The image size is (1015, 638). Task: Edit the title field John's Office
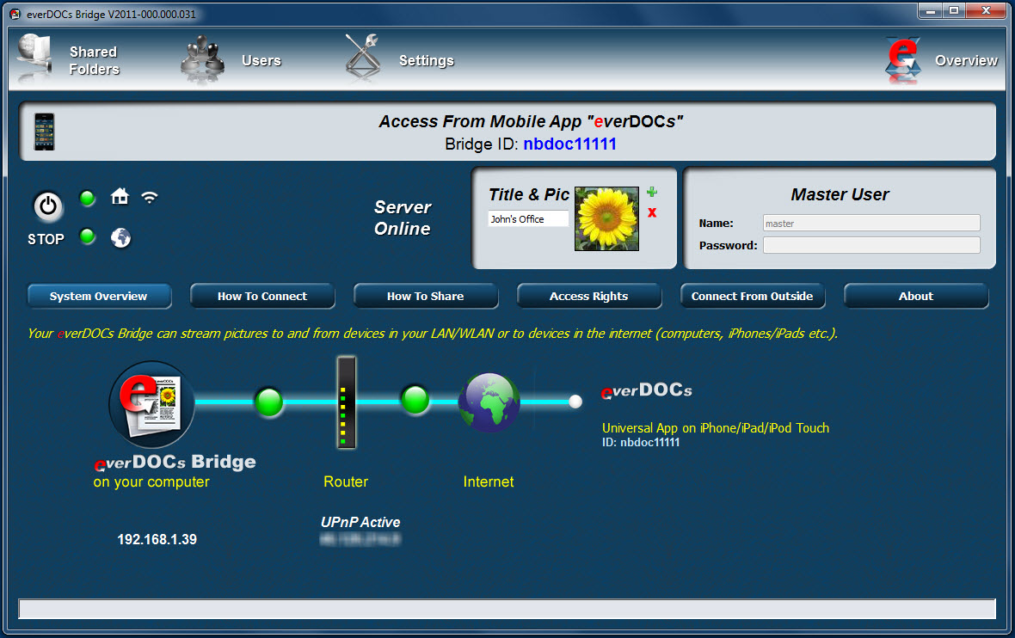[x=528, y=219]
